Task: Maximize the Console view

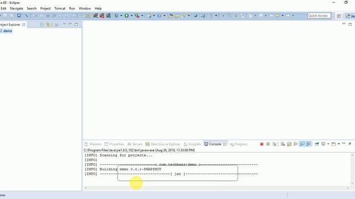Action: [x=350, y=144]
